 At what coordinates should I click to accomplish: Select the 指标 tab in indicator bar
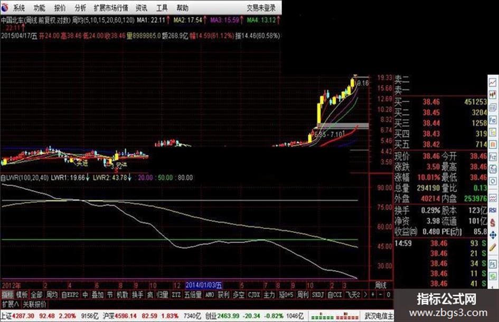click(x=7, y=295)
